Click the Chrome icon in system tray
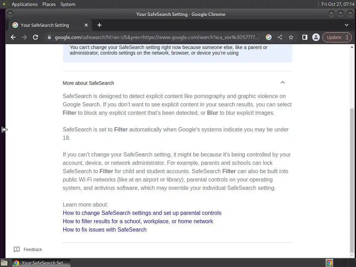This screenshot has width=356, height=267. tap(329, 263)
